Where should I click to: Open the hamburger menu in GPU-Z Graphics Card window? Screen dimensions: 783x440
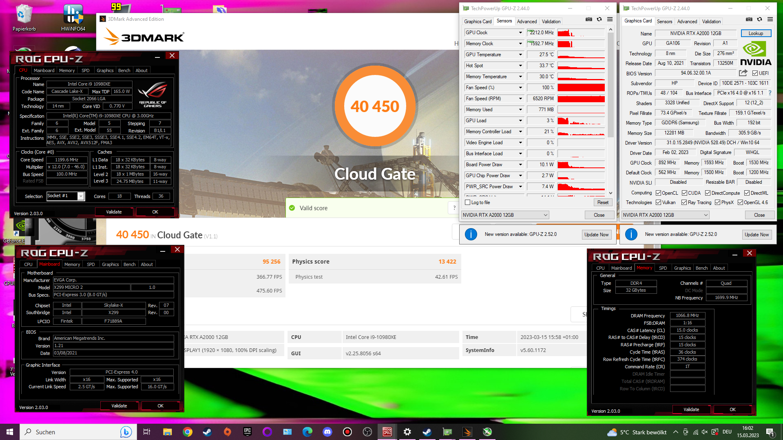click(x=770, y=19)
